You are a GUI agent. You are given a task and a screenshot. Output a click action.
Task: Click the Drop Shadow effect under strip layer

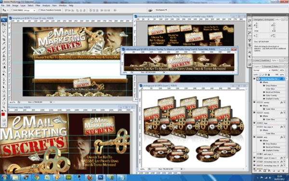pos(271,144)
